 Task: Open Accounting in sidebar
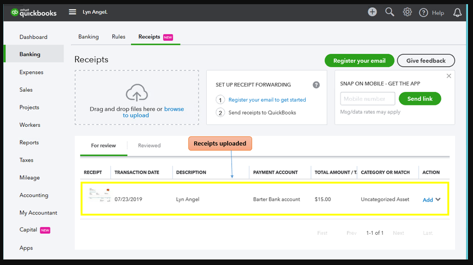coord(34,195)
